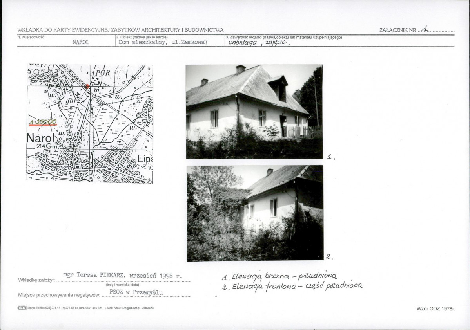470x330 pixels.
Task: Click the header title 'WKŁADKA DO KARTY EWIDENCYJNEJ ZABYTKÓW ARCHITEKTURY I BUDOWNICTWA'
Action: point(120,30)
